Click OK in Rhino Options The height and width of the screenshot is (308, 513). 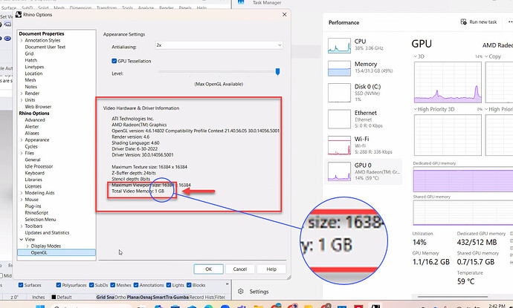point(208,269)
